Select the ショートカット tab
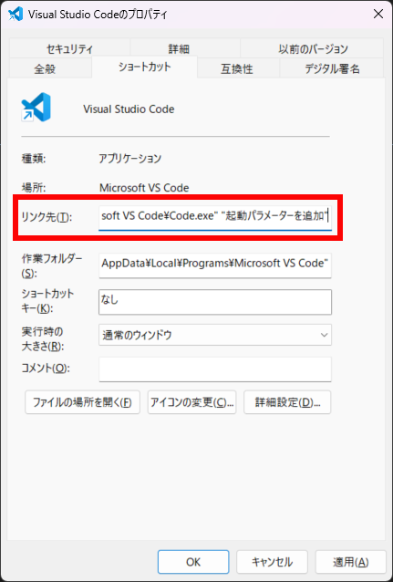Image resolution: width=393 pixels, height=582 pixels. pyautogui.click(x=144, y=67)
